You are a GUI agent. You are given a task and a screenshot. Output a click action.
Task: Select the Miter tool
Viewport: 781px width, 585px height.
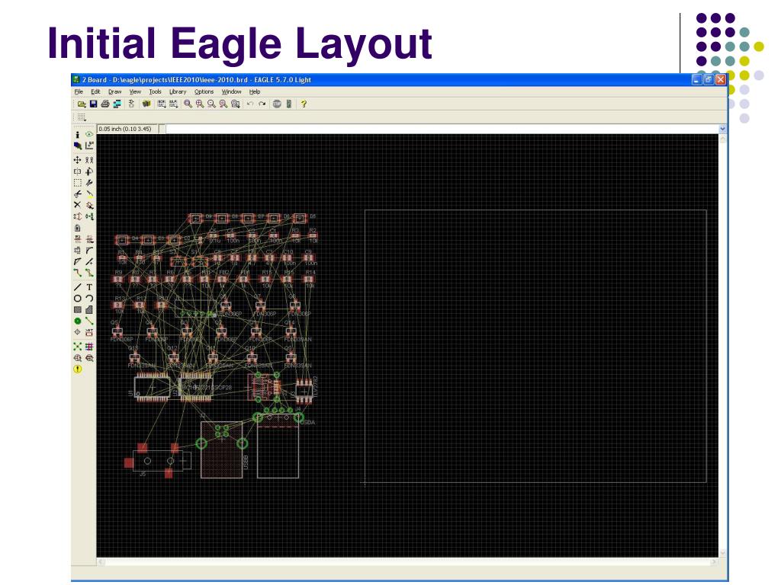point(89,250)
